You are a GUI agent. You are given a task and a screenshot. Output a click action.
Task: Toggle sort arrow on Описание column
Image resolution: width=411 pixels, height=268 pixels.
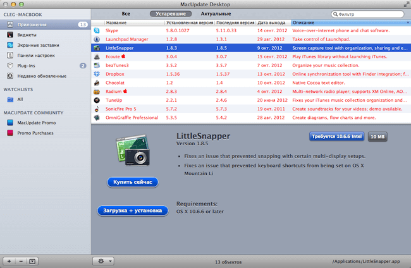[408, 23]
